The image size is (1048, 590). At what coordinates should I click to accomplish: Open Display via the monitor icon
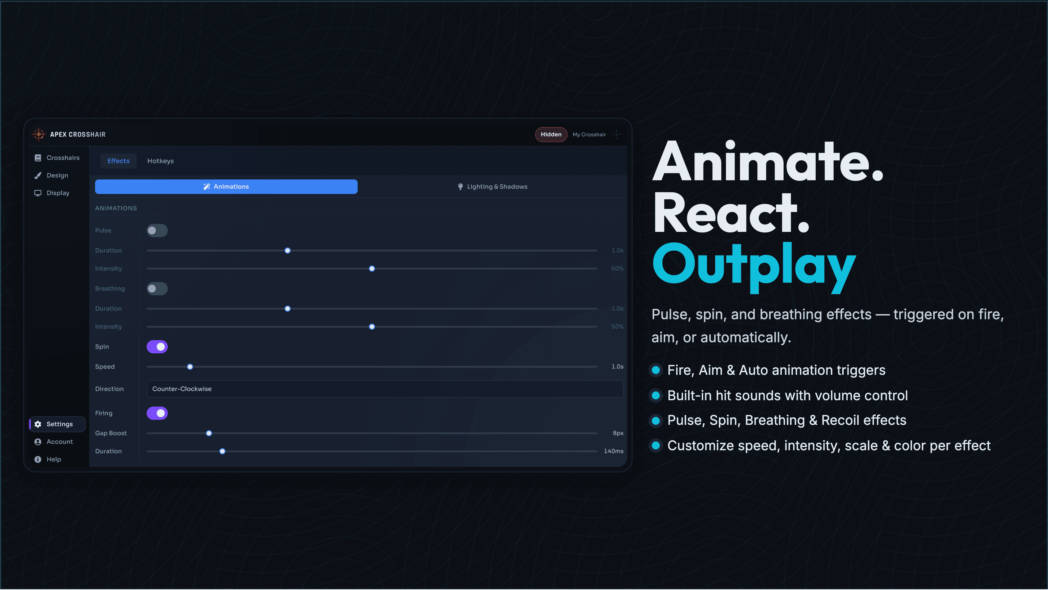point(38,193)
